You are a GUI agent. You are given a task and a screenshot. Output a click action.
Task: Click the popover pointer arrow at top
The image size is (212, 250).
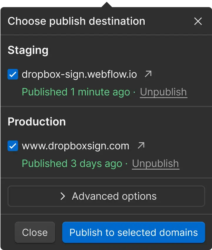click(107, 5)
